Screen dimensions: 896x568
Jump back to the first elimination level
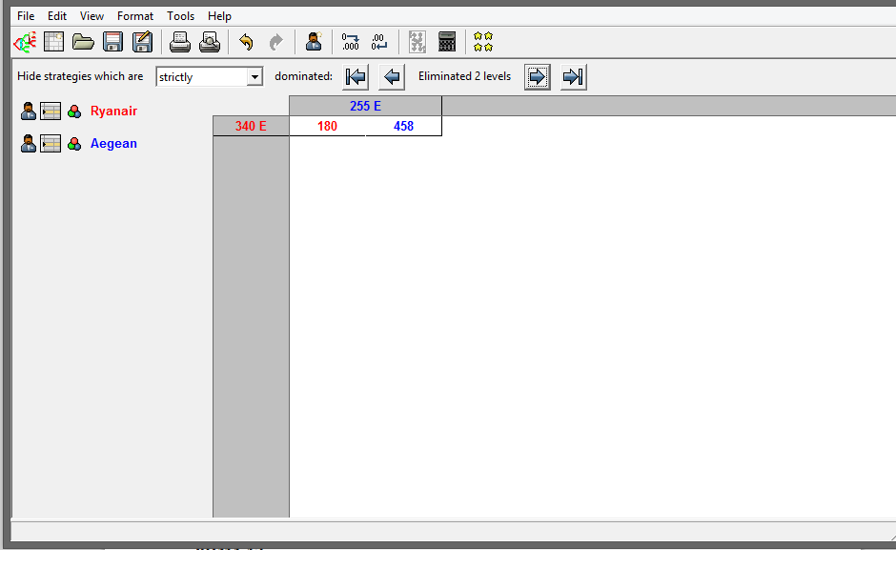[356, 76]
